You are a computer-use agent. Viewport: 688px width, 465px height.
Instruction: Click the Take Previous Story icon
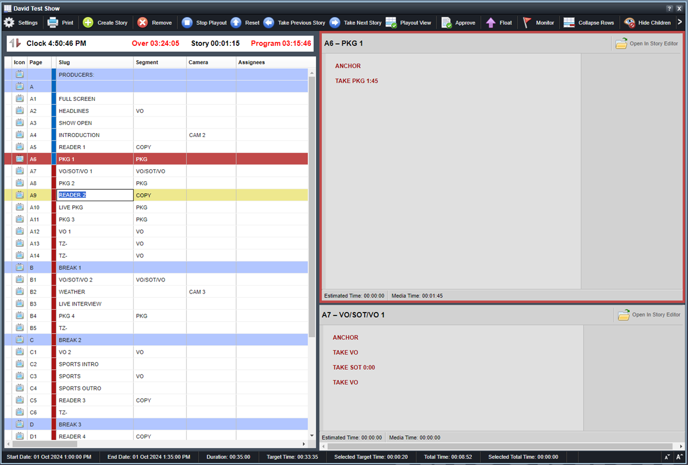(269, 22)
